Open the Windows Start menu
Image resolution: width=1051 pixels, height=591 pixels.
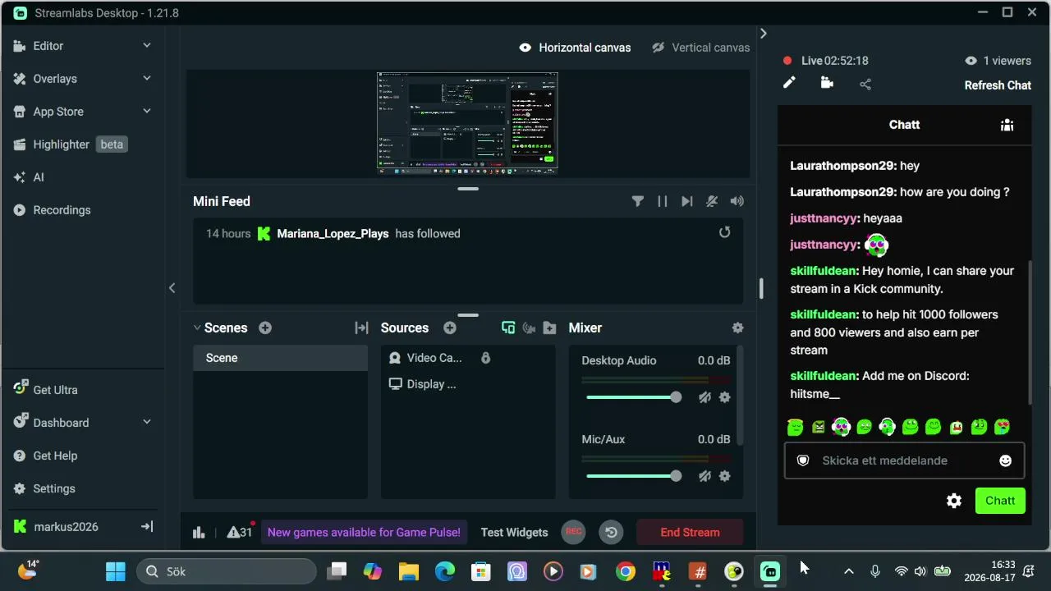point(116,571)
